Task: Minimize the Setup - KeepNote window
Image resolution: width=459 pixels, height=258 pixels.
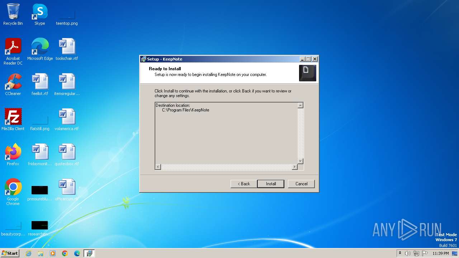Action: [302, 59]
